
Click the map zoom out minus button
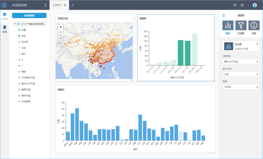click(x=60, y=32)
